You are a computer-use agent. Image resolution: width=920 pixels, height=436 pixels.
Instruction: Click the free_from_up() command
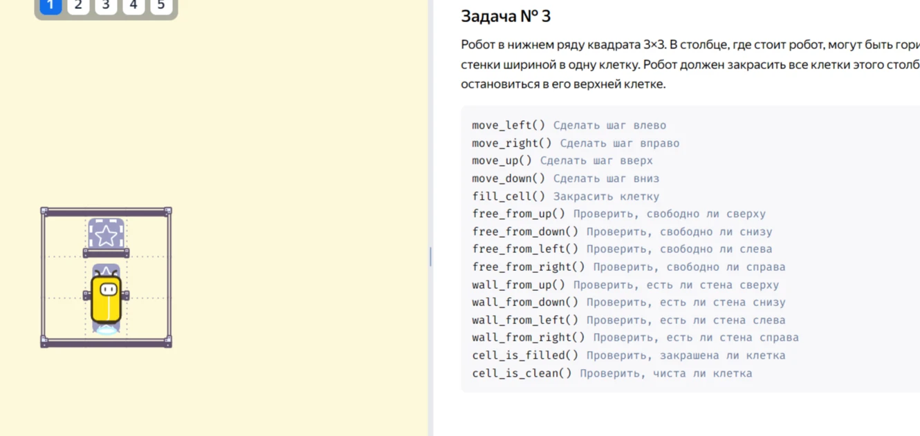[x=519, y=214]
